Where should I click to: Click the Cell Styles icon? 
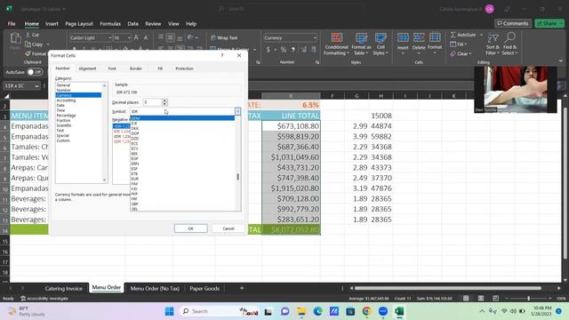pyautogui.click(x=381, y=37)
